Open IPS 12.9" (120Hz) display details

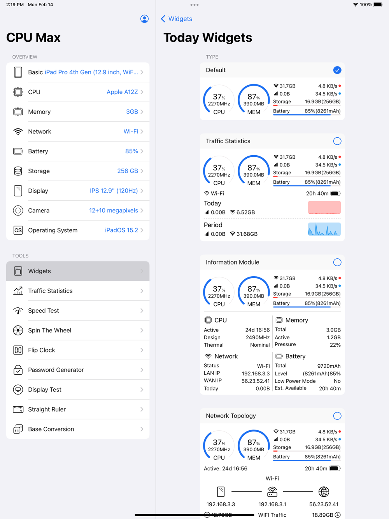point(114,191)
